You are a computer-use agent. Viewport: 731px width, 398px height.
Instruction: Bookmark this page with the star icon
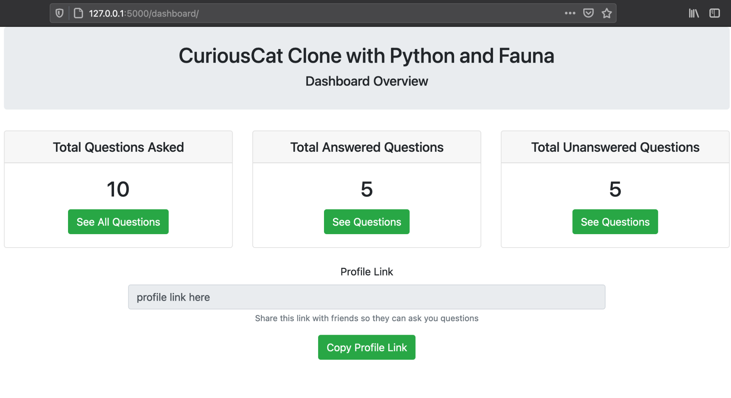607,13
